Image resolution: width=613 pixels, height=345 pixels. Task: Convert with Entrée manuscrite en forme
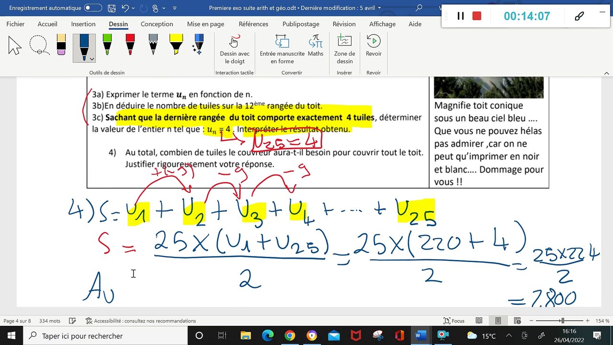point(282,49)
